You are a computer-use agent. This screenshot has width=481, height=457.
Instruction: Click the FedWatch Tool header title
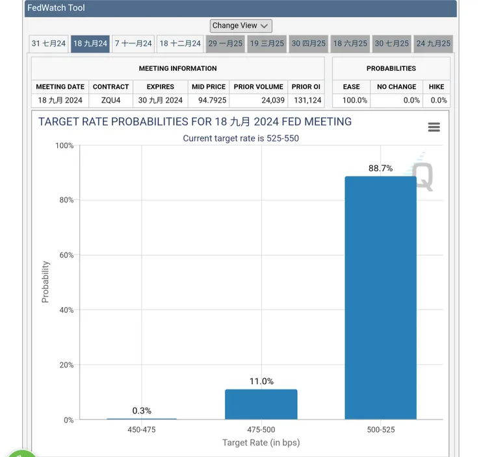coord(56,8)
